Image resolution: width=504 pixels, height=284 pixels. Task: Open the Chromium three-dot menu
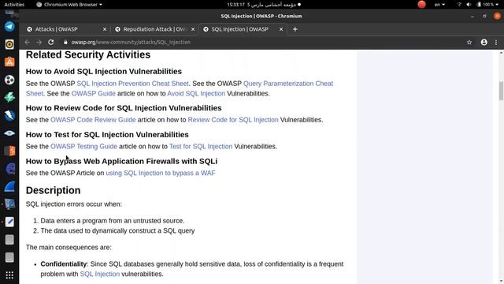point(496,42)
